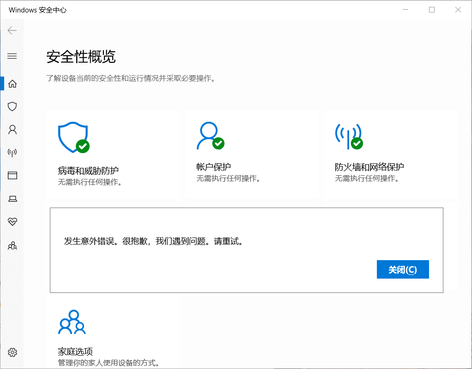Open 家庭选项 tile title
Image resolution: width=472 pixels, height=369 pixels.
[x=75, y=351]
